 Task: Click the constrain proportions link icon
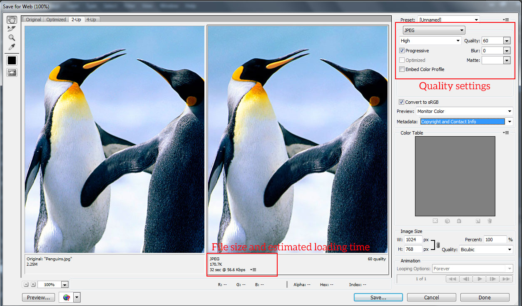pos(438,245)
